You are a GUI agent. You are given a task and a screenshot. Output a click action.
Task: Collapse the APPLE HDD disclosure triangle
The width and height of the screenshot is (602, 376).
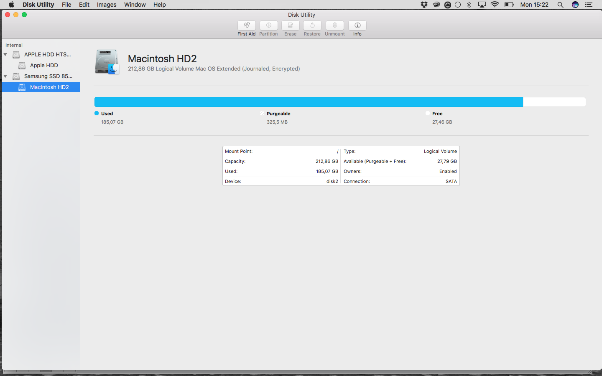coord(6,54)
